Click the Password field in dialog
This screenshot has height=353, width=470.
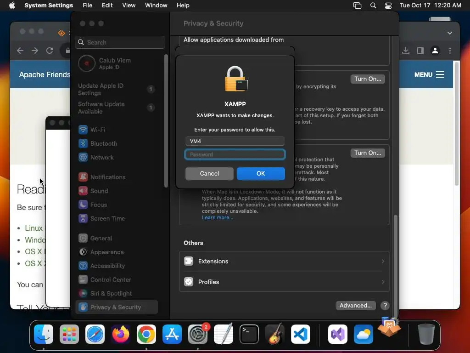point(235,154)
